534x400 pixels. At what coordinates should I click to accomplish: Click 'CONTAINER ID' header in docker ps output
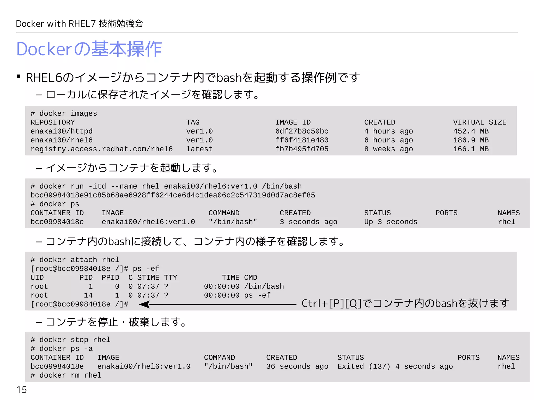pyautogui.click(x=57, y=213)
